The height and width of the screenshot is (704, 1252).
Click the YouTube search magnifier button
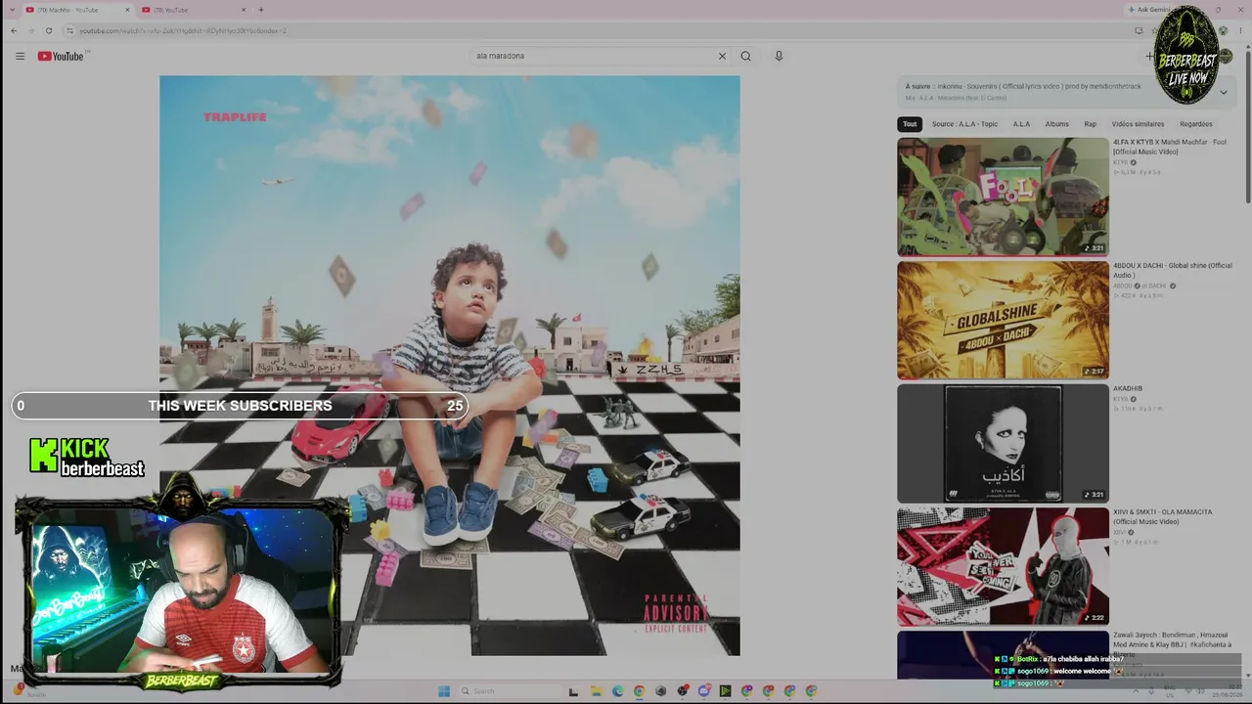(745, 56)
